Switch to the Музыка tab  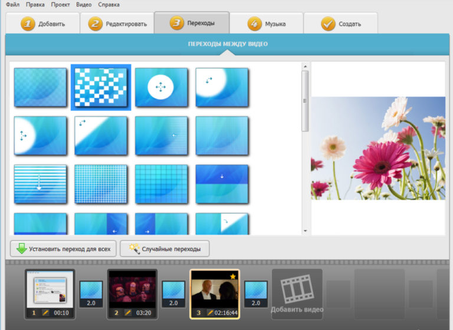(x=267, y=24)
